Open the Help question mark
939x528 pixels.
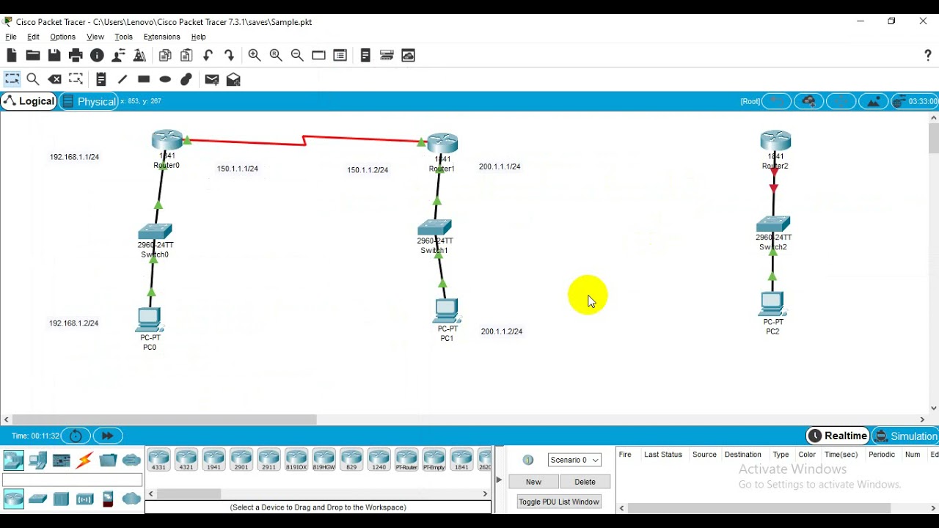tap(928, 56)
